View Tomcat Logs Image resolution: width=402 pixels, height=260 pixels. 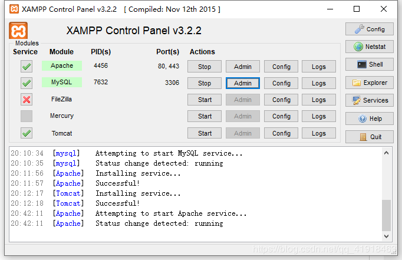coord(319,133)
